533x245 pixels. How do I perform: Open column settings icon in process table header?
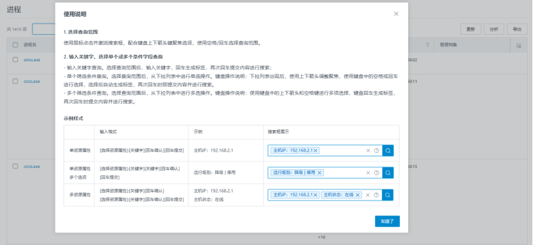519,45
